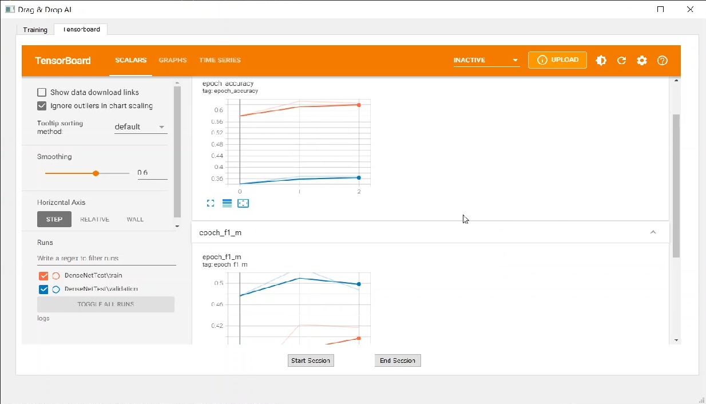Expand epoch_accuracy chart to full size

(211, 203)
